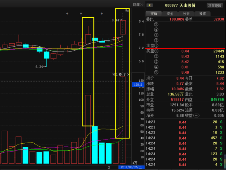The image size is (226, 170).
Task: Click the VOL help question mark
Action: (x=125, y=74)
